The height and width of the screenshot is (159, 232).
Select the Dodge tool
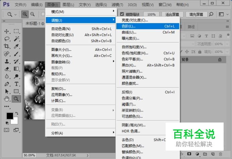pos(16,76)
